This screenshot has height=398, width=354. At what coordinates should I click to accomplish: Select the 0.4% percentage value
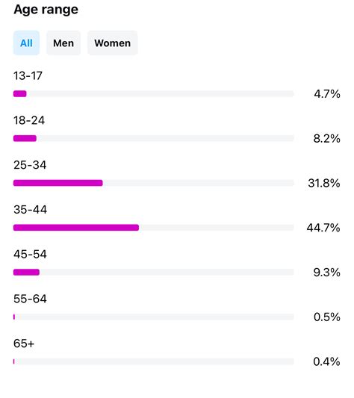pos(326,361)
